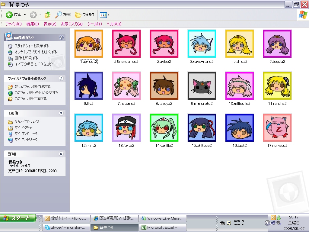The image size is (309, 232).
Task: Select the 14,vanilla2 thumbnail
Action: (x=164, y=128)
